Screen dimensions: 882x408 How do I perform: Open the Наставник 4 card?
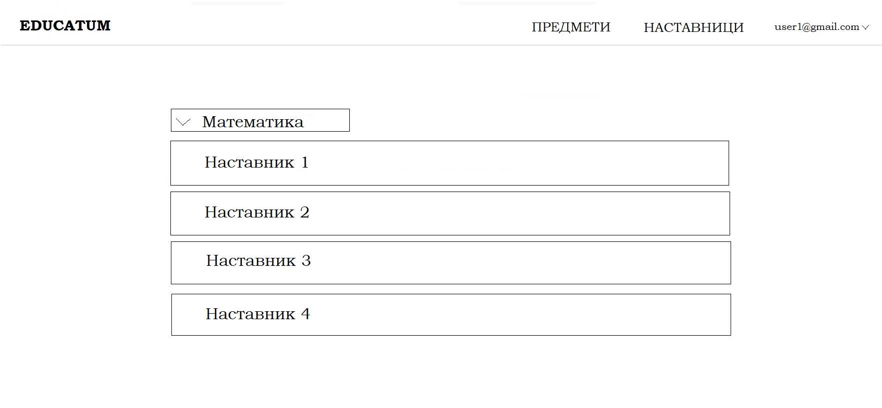click(451, 315)
